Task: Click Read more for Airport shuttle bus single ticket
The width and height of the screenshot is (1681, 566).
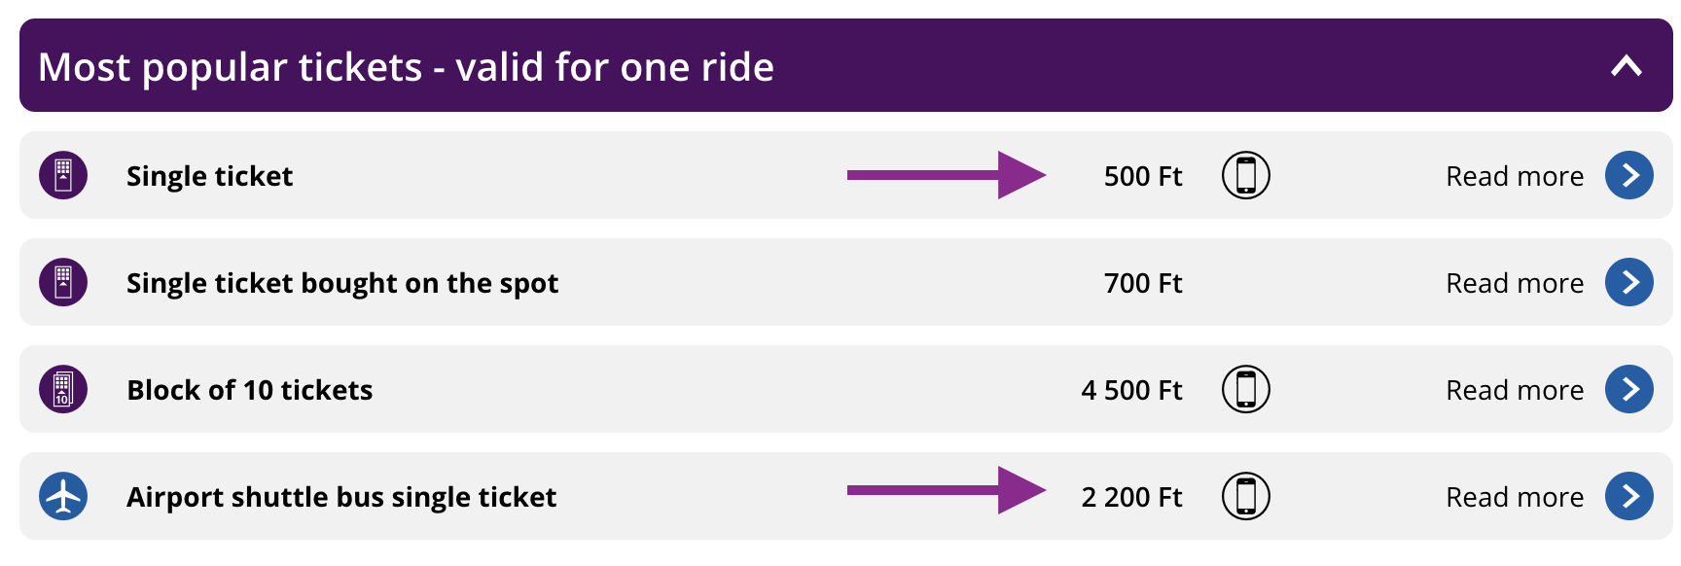Action: 1515,497
